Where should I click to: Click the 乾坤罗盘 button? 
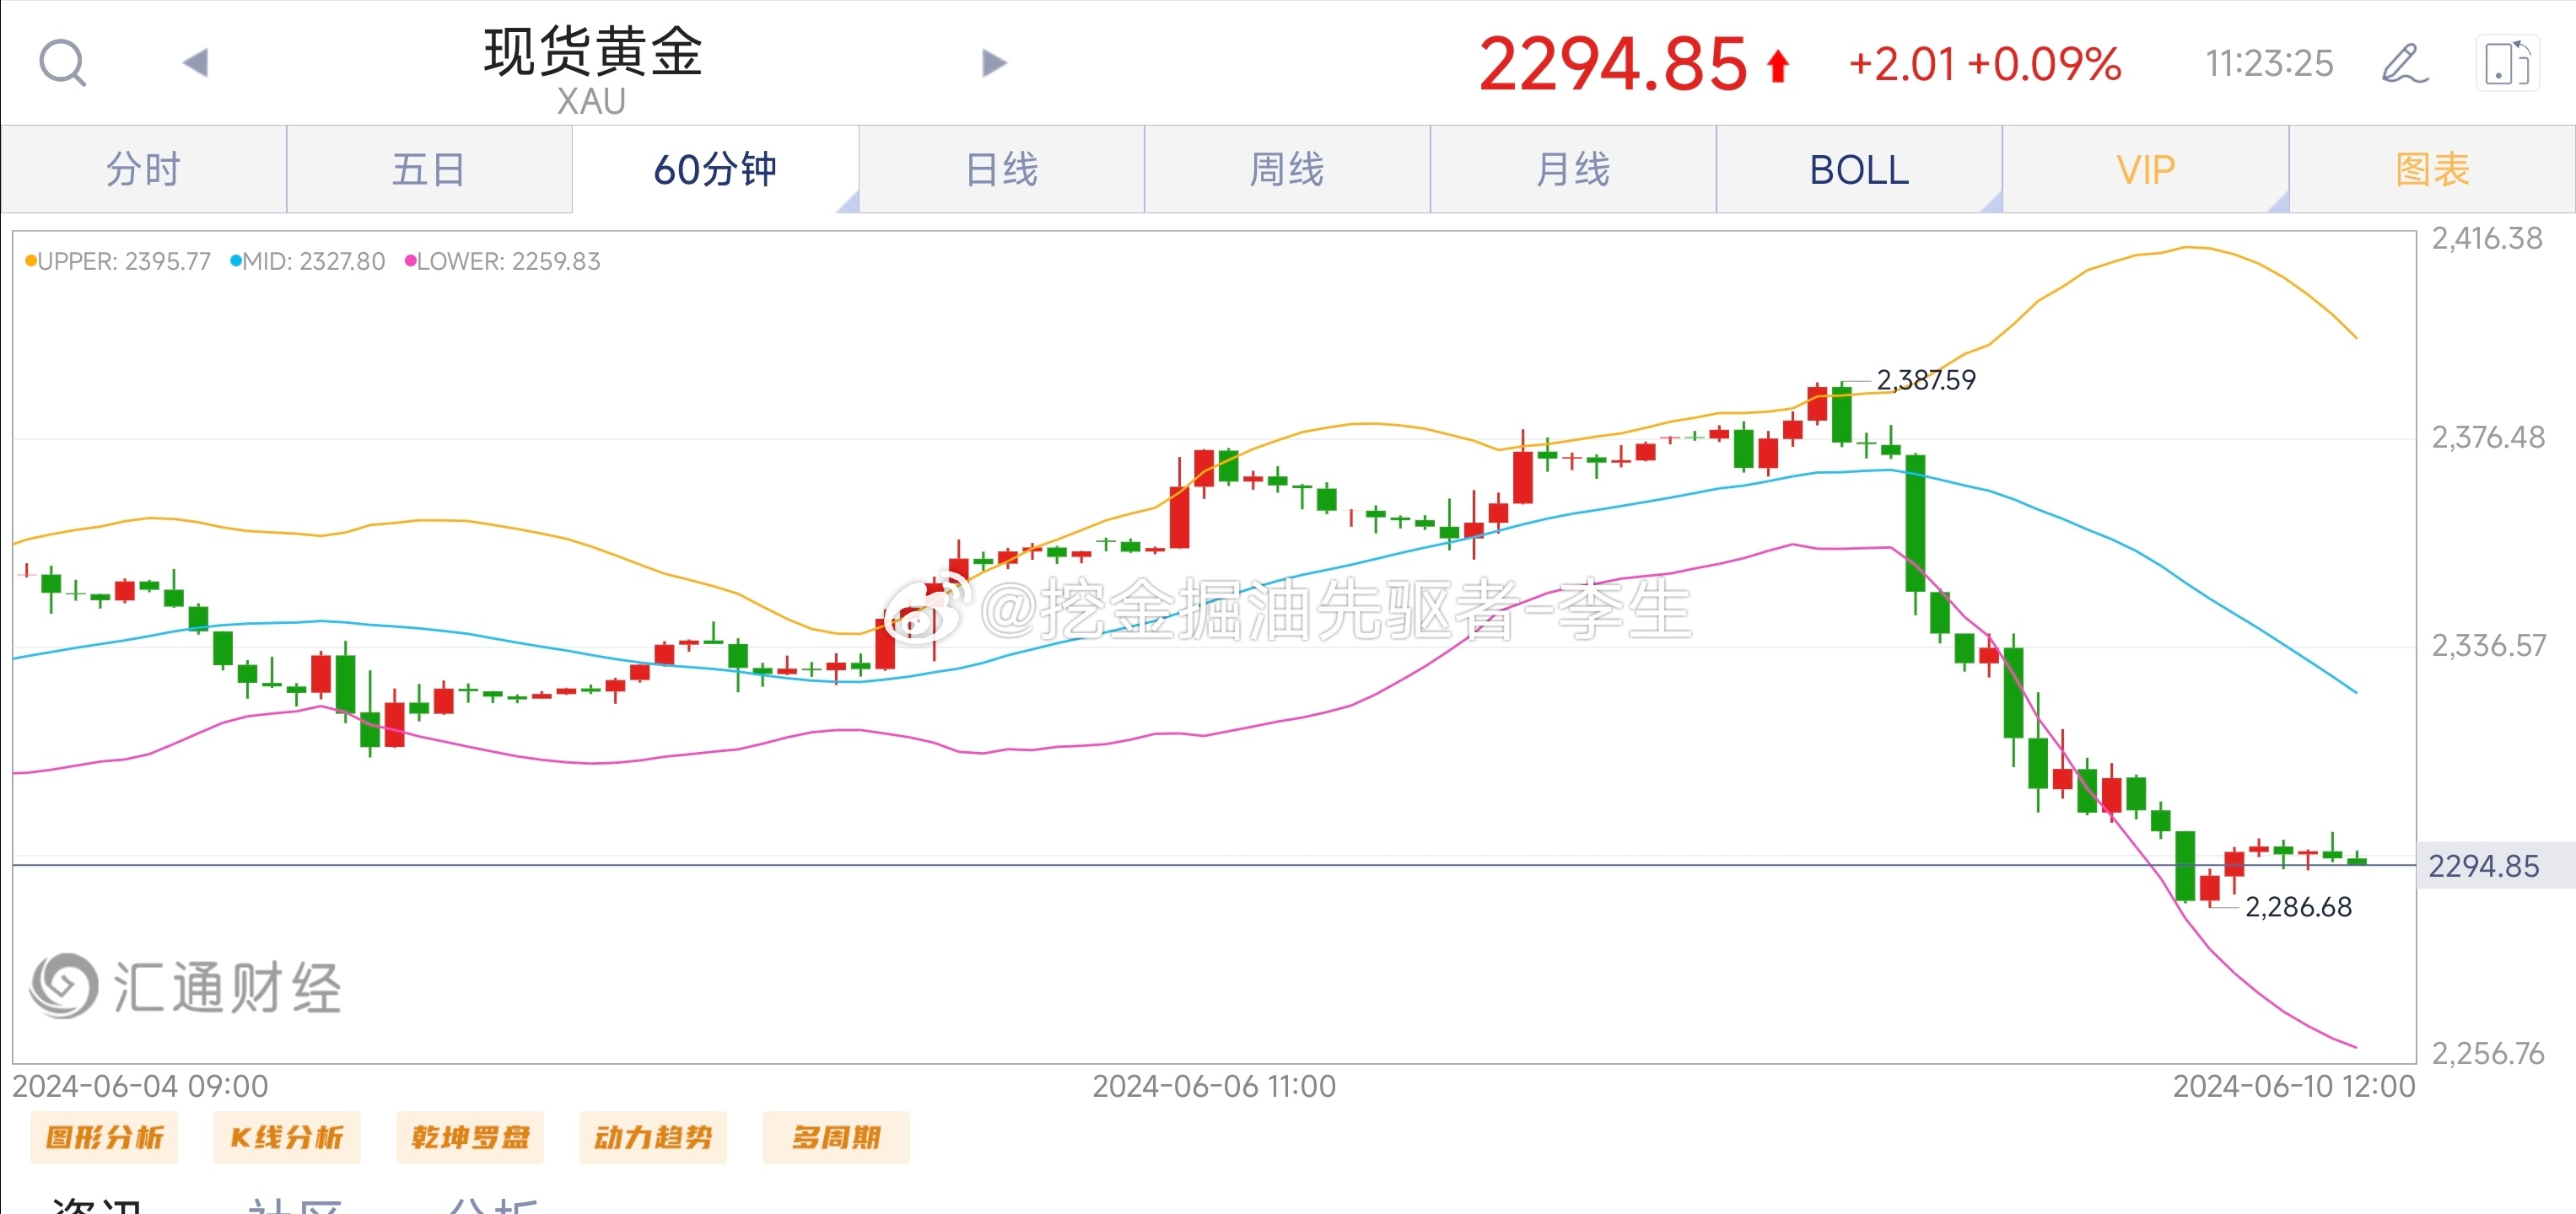pyautogui.click(x=470, y=1137)
